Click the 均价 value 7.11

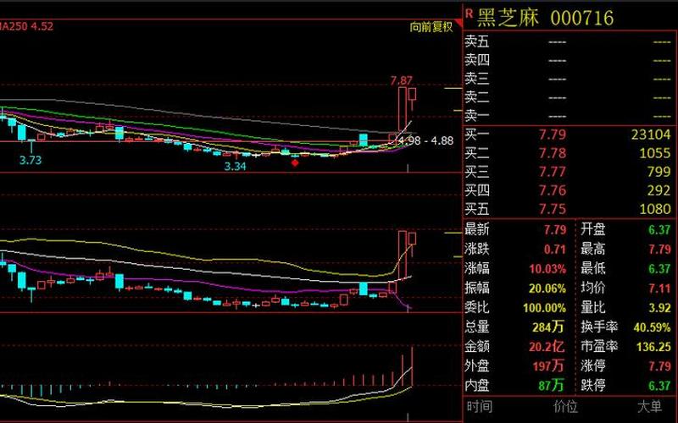click(x=659, y=288)
